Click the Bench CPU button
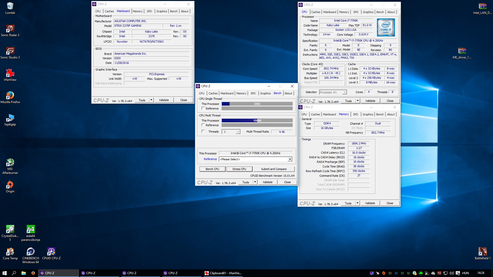 (x=212, y=169)
